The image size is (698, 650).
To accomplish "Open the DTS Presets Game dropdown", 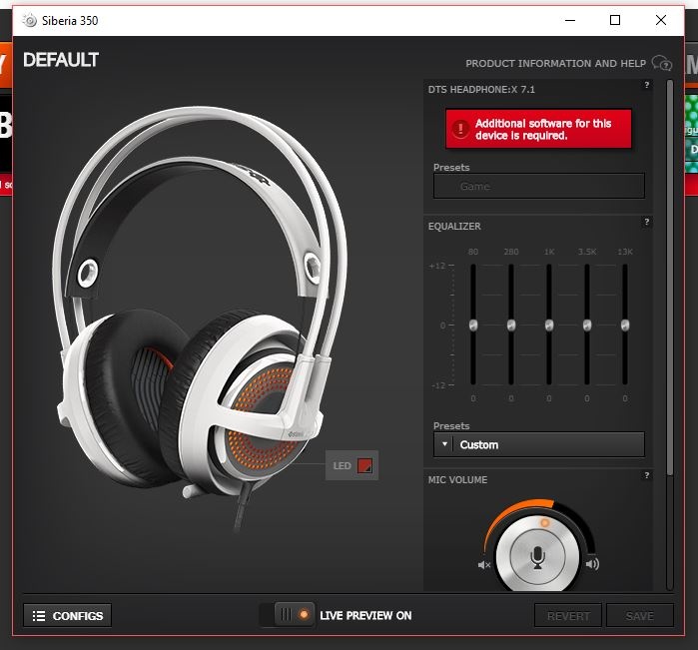I will pyautogui.click(x=539, y=186).
